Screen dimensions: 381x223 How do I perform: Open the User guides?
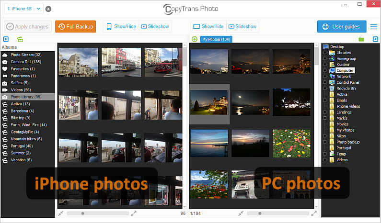(x=342, y=26)
